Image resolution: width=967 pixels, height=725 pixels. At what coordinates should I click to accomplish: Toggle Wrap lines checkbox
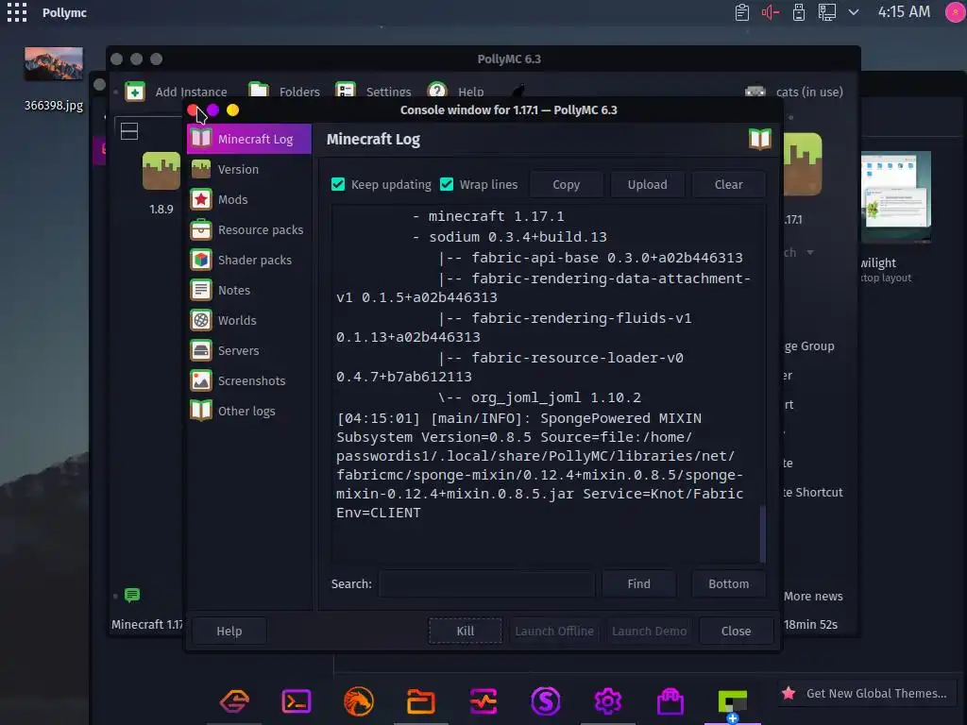pyautogui.click(x=447, y=184)
